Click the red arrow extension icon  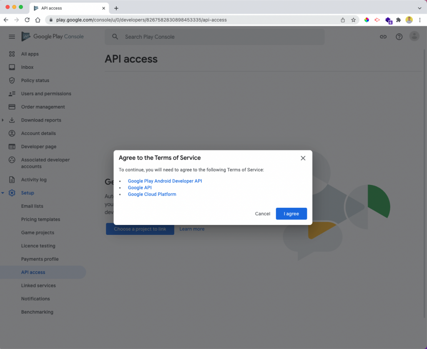pyautogui.click(x=377, y=20)
